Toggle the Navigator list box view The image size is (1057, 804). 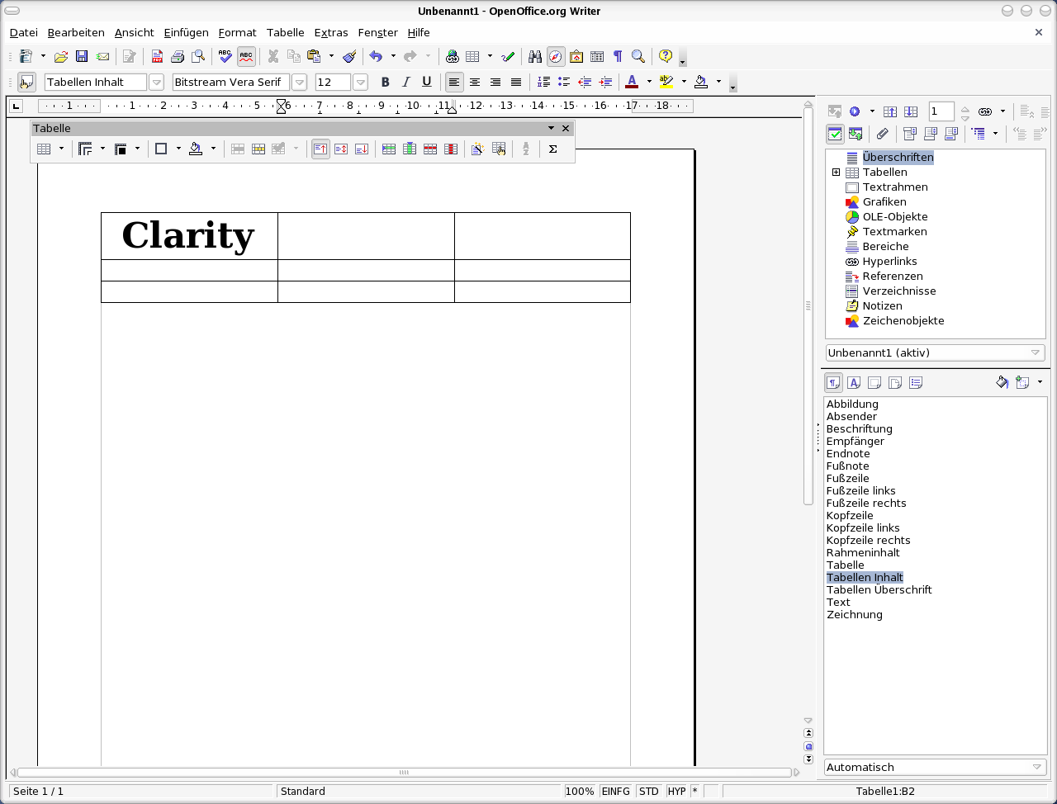pyautogui.click(x=835, y=134)
